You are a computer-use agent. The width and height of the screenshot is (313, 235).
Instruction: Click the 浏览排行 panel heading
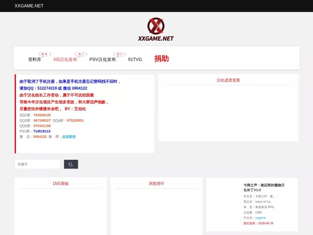click(x=156, y=183)
